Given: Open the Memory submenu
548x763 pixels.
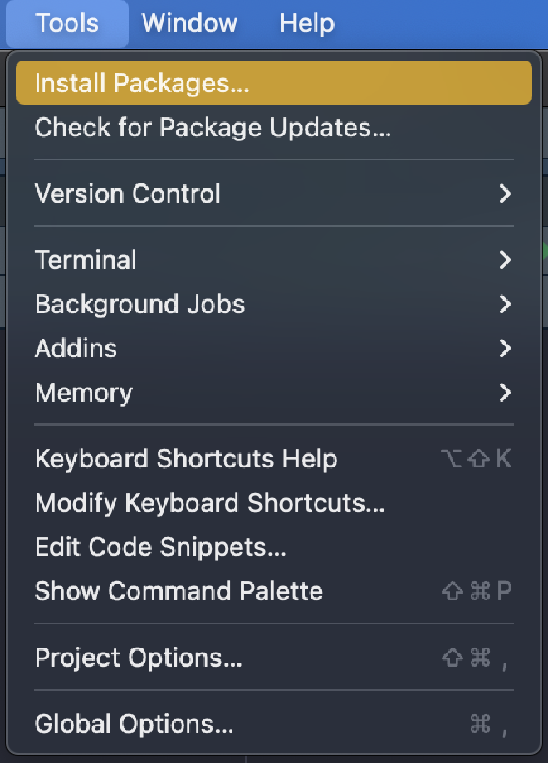Looking at the screenshot, I should click(83, 392).
